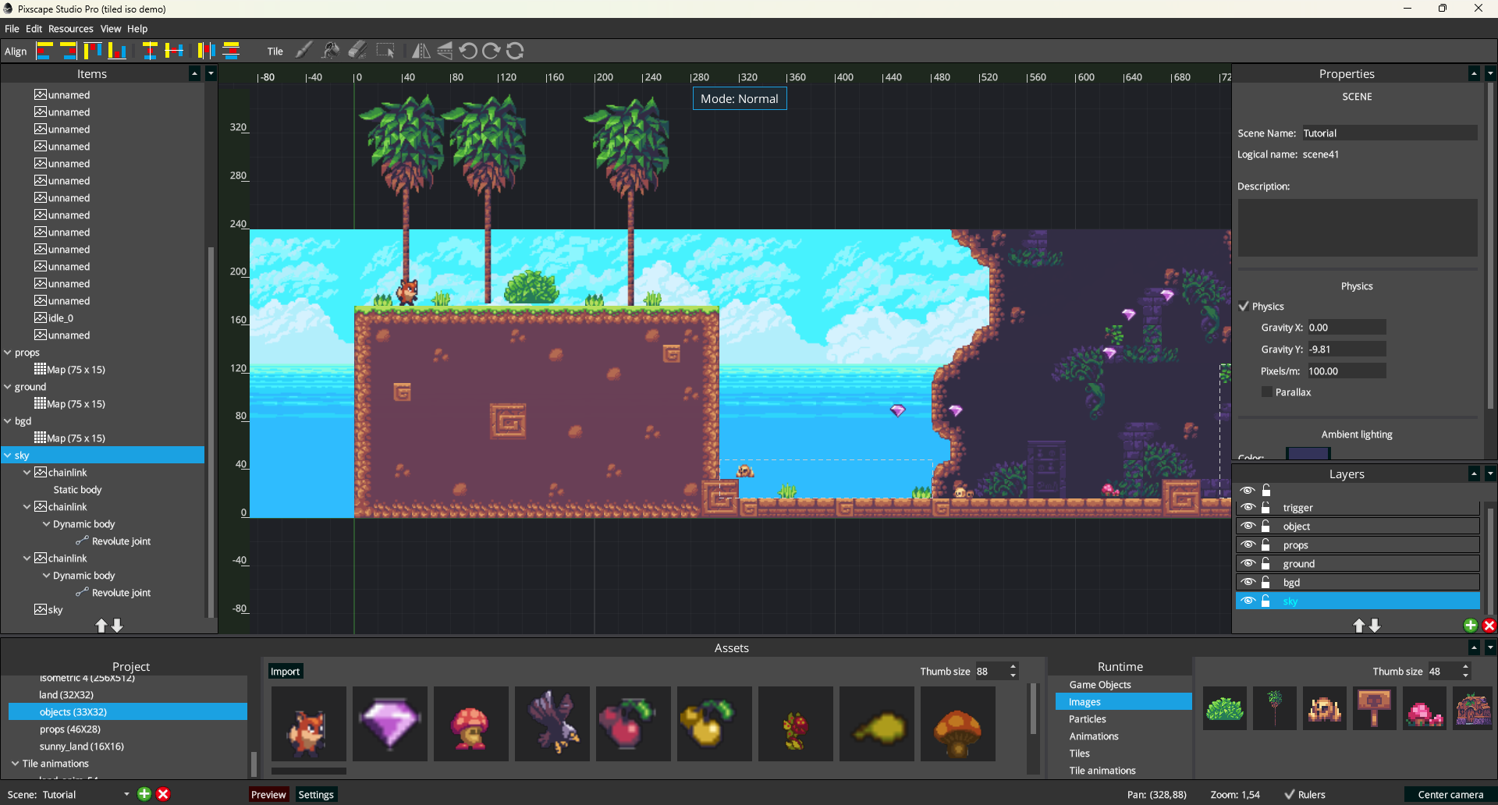Move layer up with the Layers up arrow
Screen dimensions: 1498x805
click(x=1359, y=625)
